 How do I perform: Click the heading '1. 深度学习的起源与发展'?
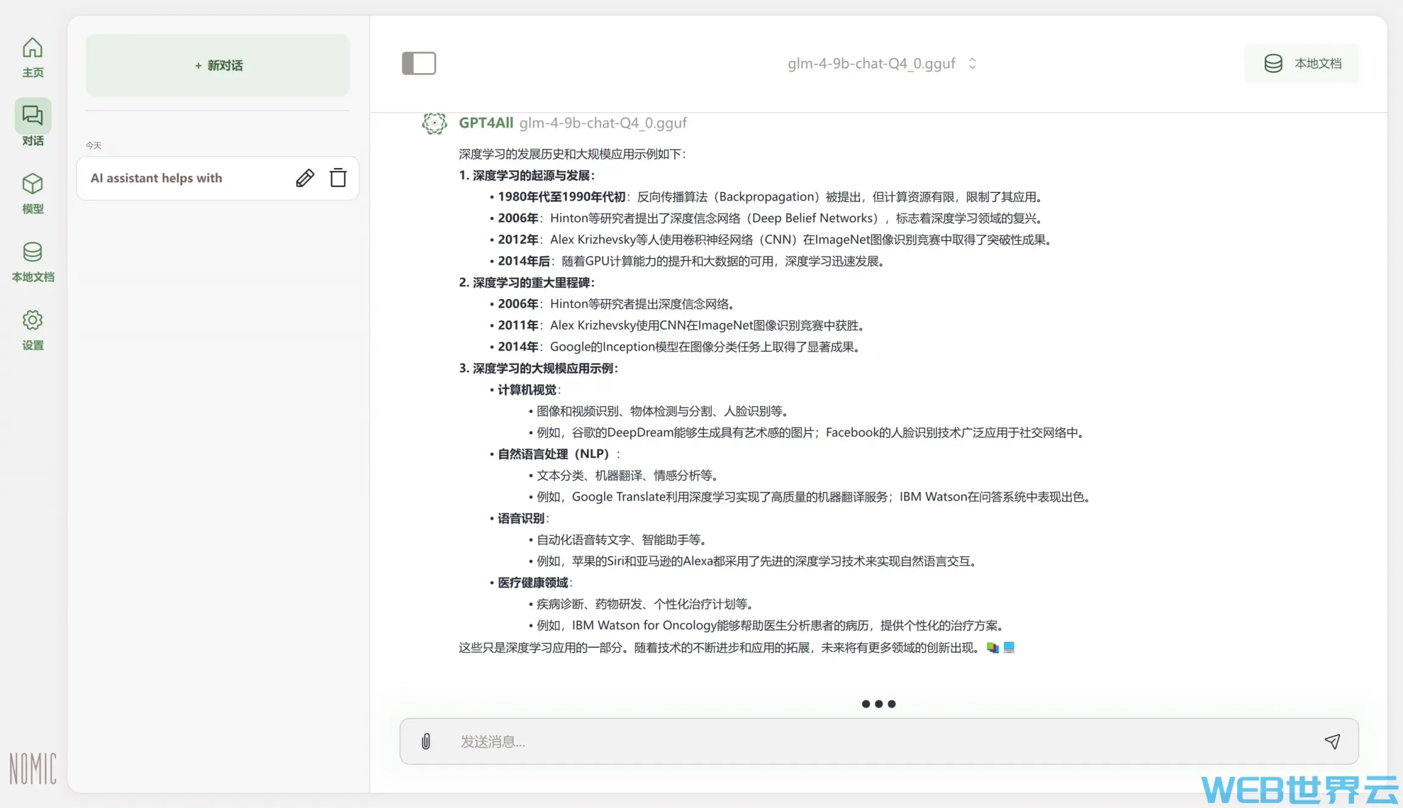click(x=527, y=175)
